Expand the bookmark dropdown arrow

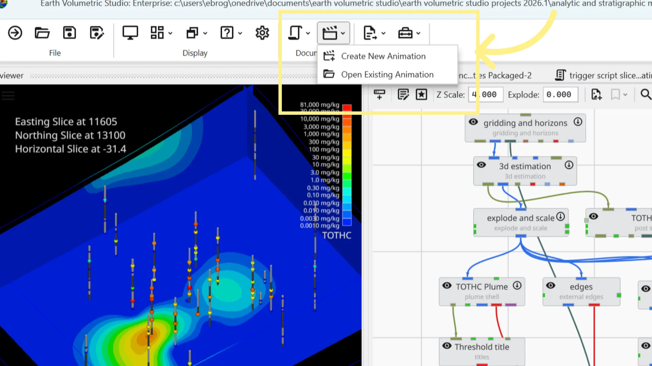[625, 95]
